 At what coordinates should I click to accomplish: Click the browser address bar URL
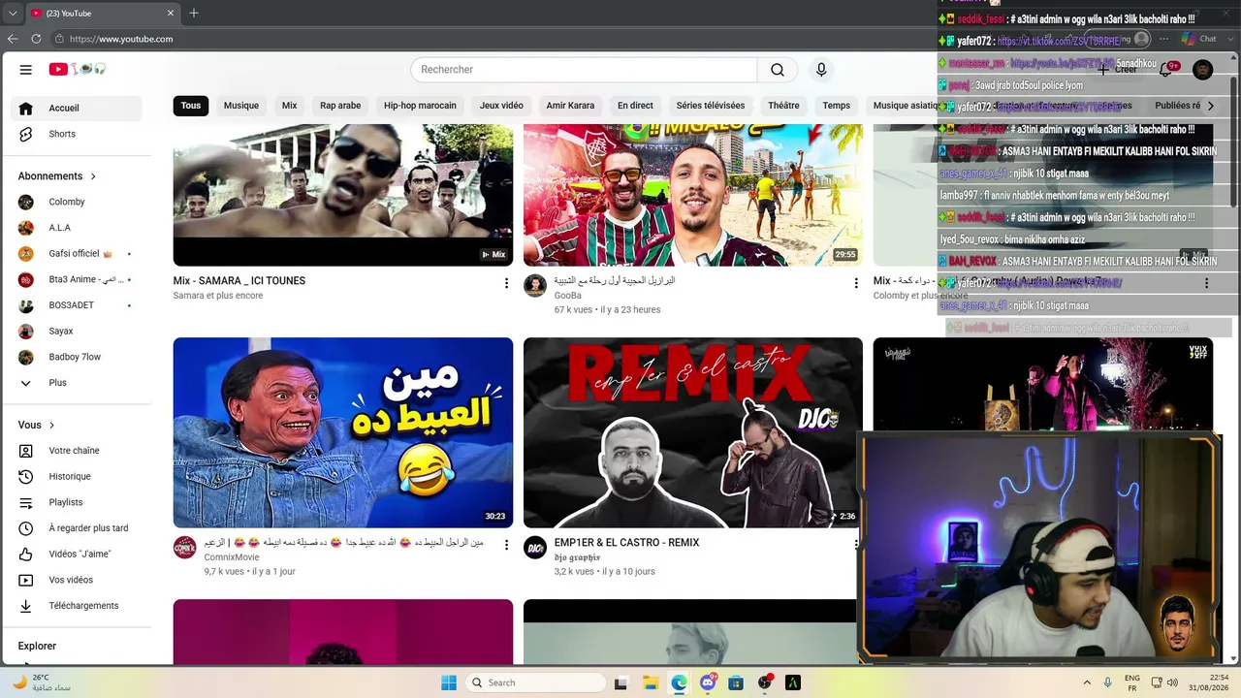click(121, 39)
